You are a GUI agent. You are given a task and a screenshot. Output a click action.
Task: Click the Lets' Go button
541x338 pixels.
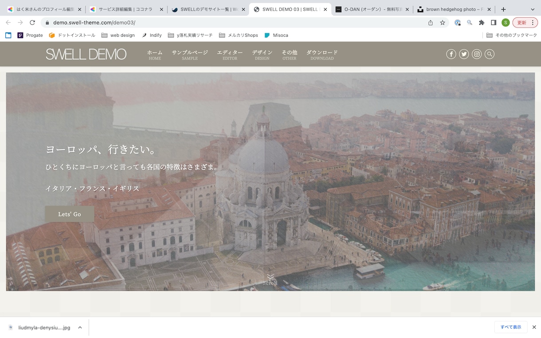[x=70, y=214]
